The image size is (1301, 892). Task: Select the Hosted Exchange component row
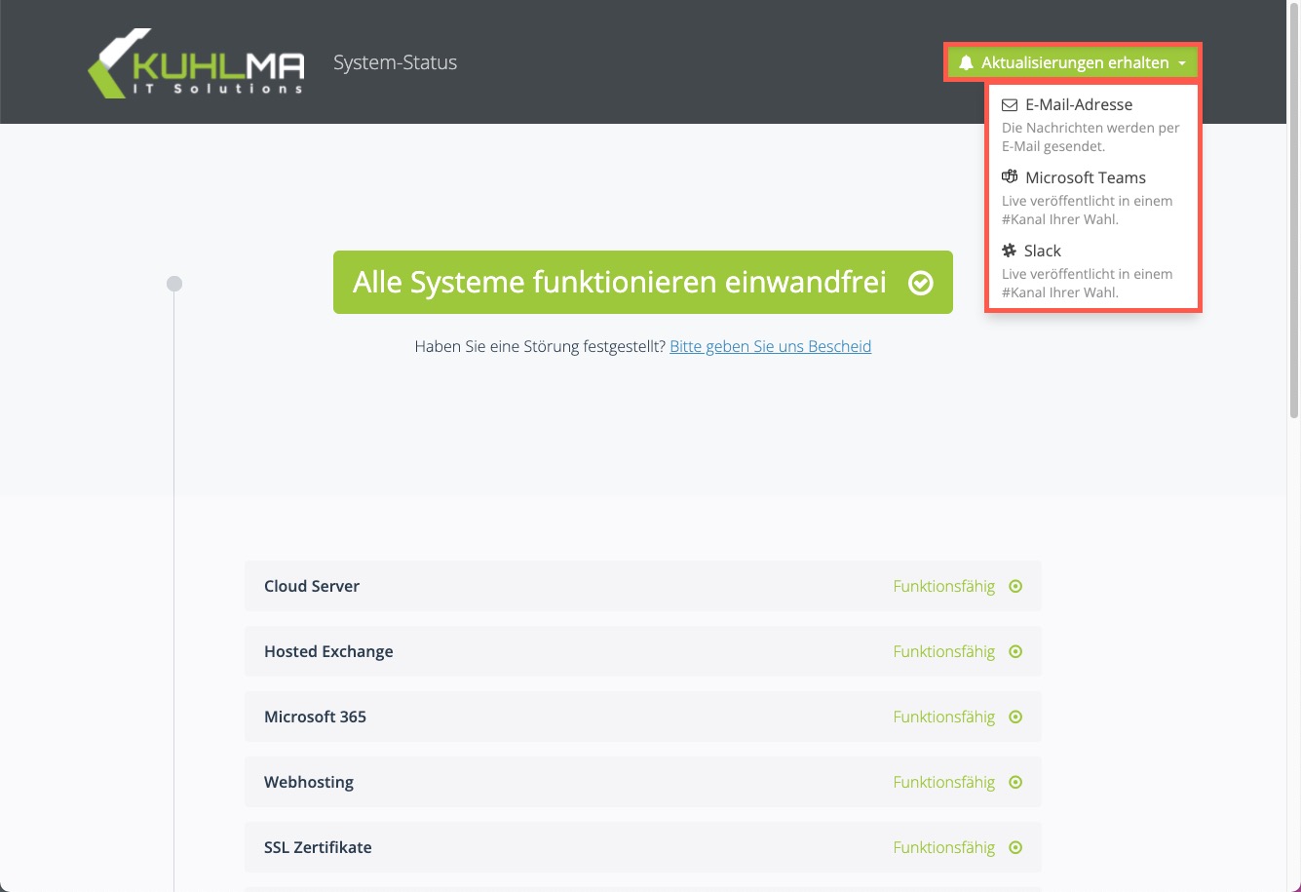click(x=643, y=651)
